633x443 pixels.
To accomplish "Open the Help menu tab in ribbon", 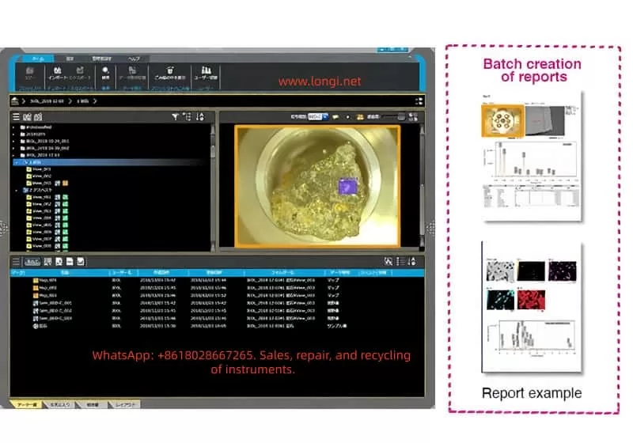I will (135, 59).
